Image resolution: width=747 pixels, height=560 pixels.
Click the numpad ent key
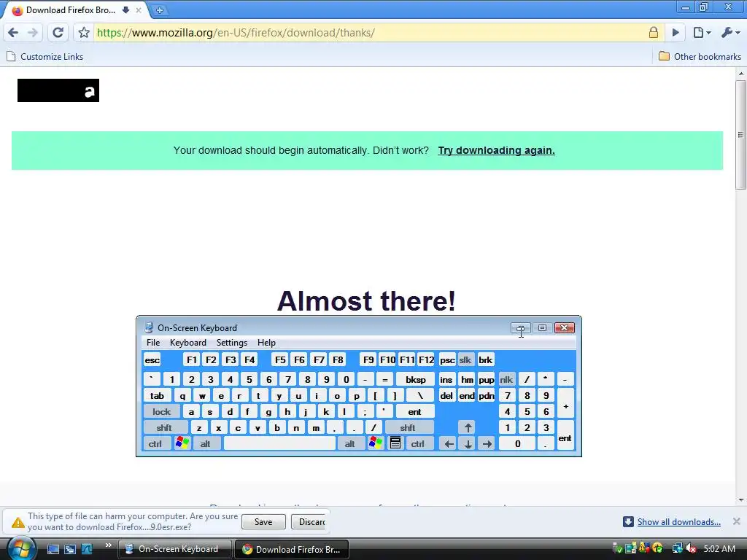tap(565, 436)
